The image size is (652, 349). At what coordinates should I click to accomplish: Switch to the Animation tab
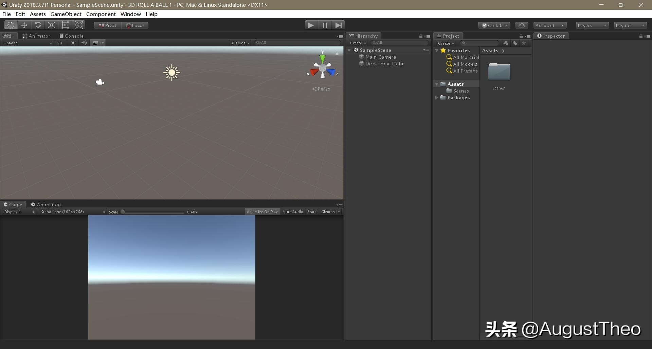(46, 205)
